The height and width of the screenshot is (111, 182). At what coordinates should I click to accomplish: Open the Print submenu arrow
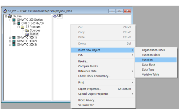pyautogui.click(x=132, y=82)
